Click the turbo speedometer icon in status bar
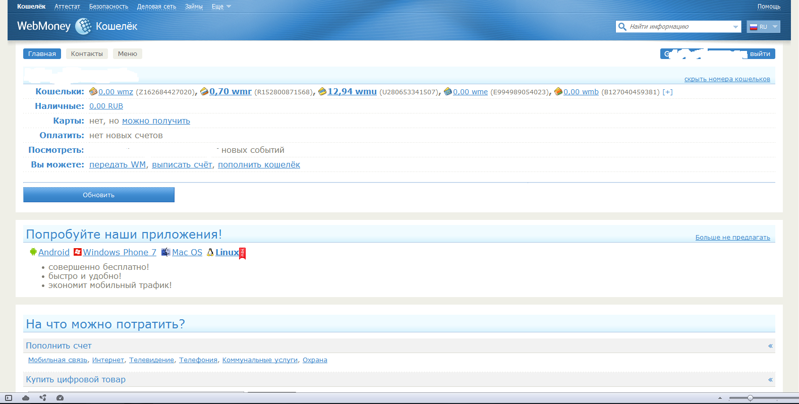 tap(60, 398)
